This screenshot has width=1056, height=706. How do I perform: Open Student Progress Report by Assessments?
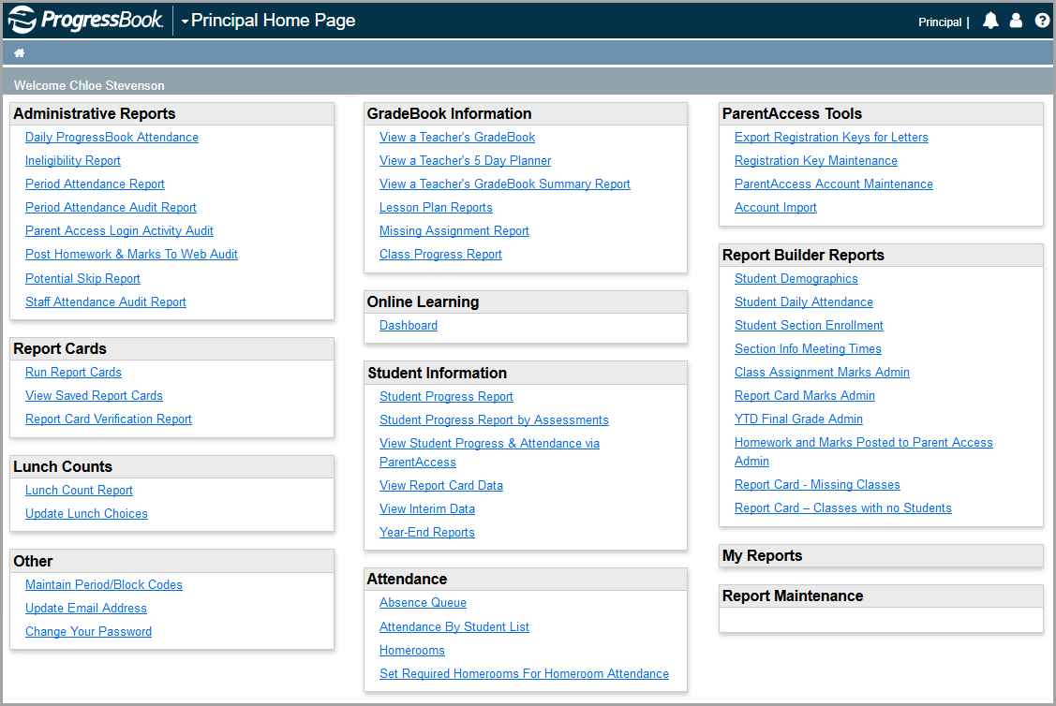494,420
